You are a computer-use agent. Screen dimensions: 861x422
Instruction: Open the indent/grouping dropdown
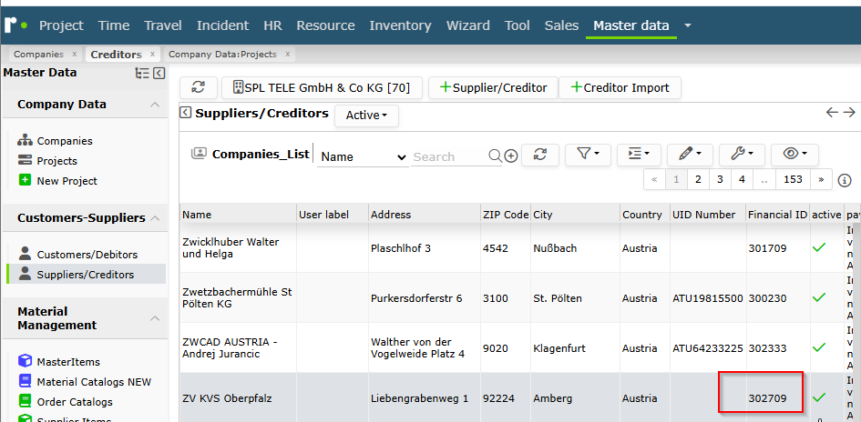coord(640,155)
